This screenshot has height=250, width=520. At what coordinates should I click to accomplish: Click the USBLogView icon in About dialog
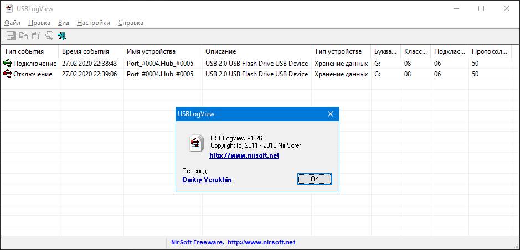click(197, 143)
